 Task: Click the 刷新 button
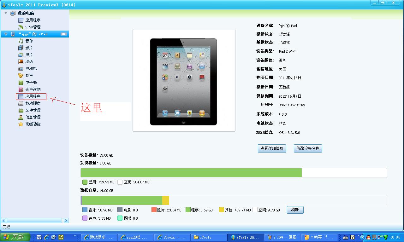pos(295,210)
